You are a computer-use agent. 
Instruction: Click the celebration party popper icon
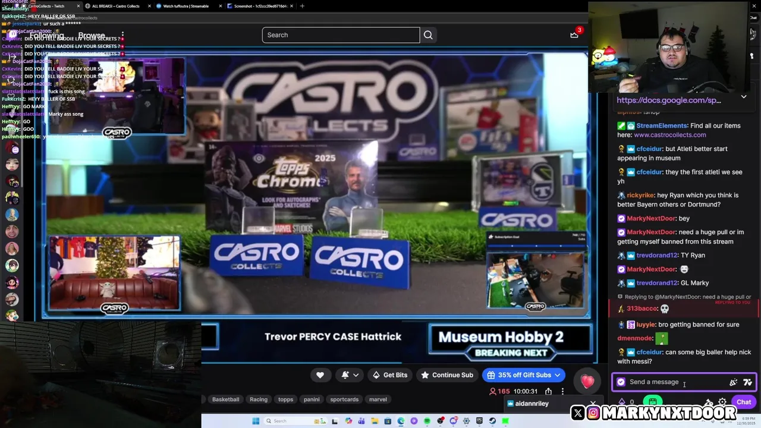click(734, 382)
